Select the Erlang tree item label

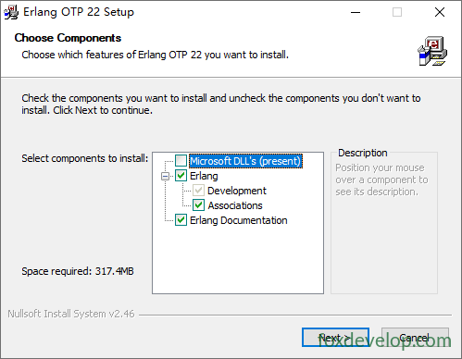(204, 176)
